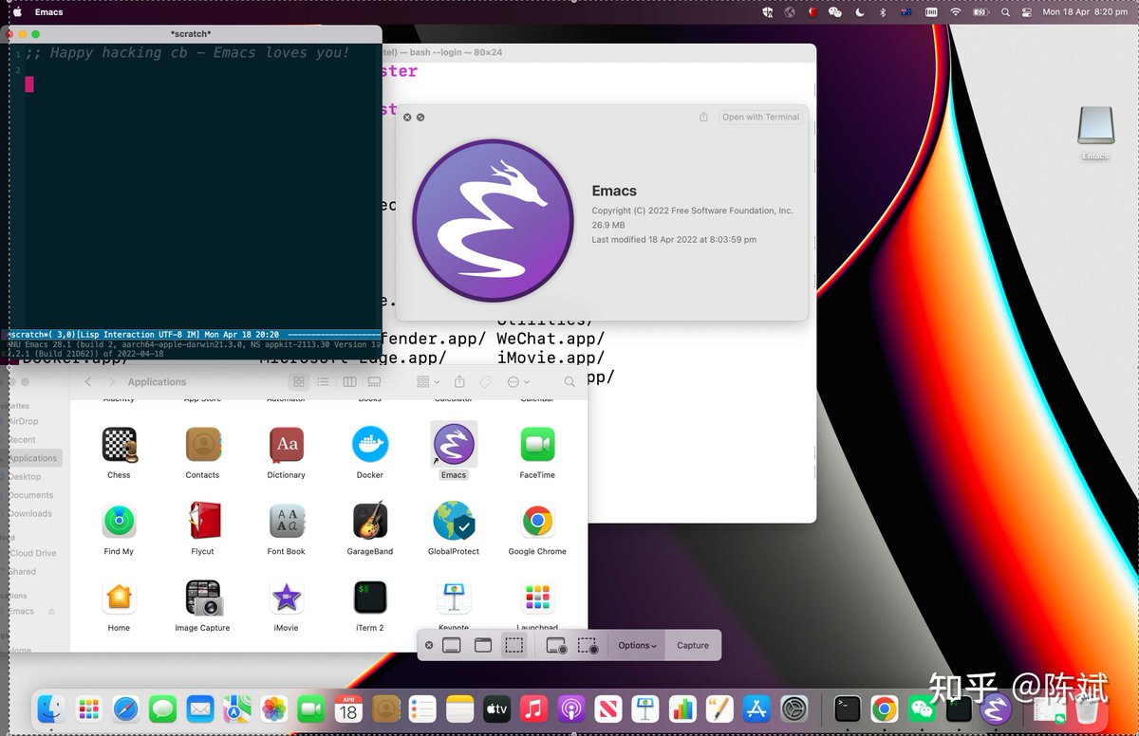The height and width of the screenshot is (736, 1139).
Task: Select the GlobalProtect app icon
Action: [454, 521]
